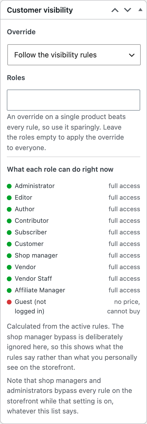Click the green dot beside Subscriber
This screenshot has width=147, height=424.
click(x=9, y=233)
